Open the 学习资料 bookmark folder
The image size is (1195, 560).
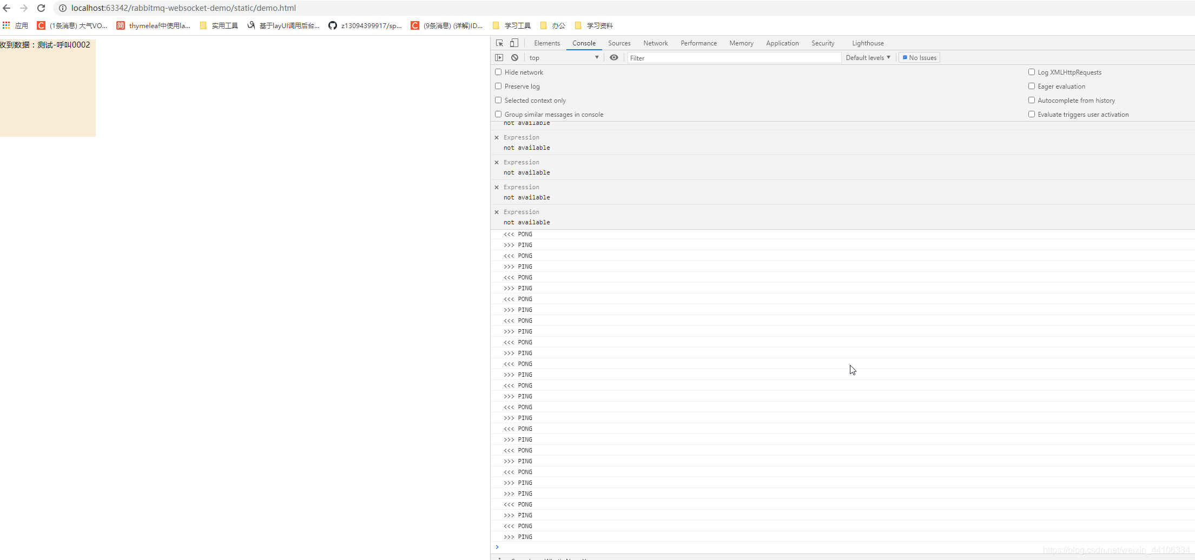(594, 25)
